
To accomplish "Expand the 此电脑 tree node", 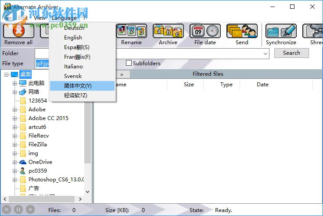I will 14,83.
